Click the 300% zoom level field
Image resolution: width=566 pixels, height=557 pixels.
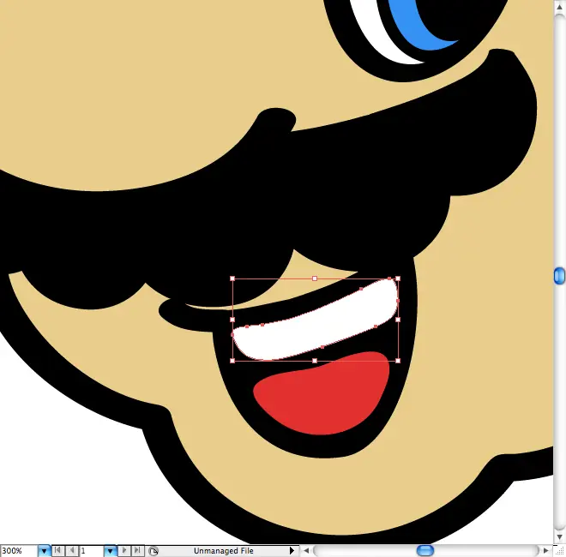click(19, 551)
